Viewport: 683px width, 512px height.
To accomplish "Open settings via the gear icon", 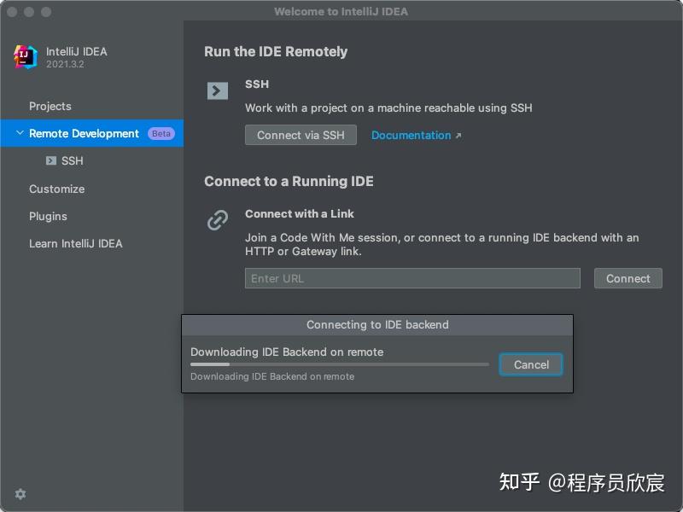I will [20, 494].
